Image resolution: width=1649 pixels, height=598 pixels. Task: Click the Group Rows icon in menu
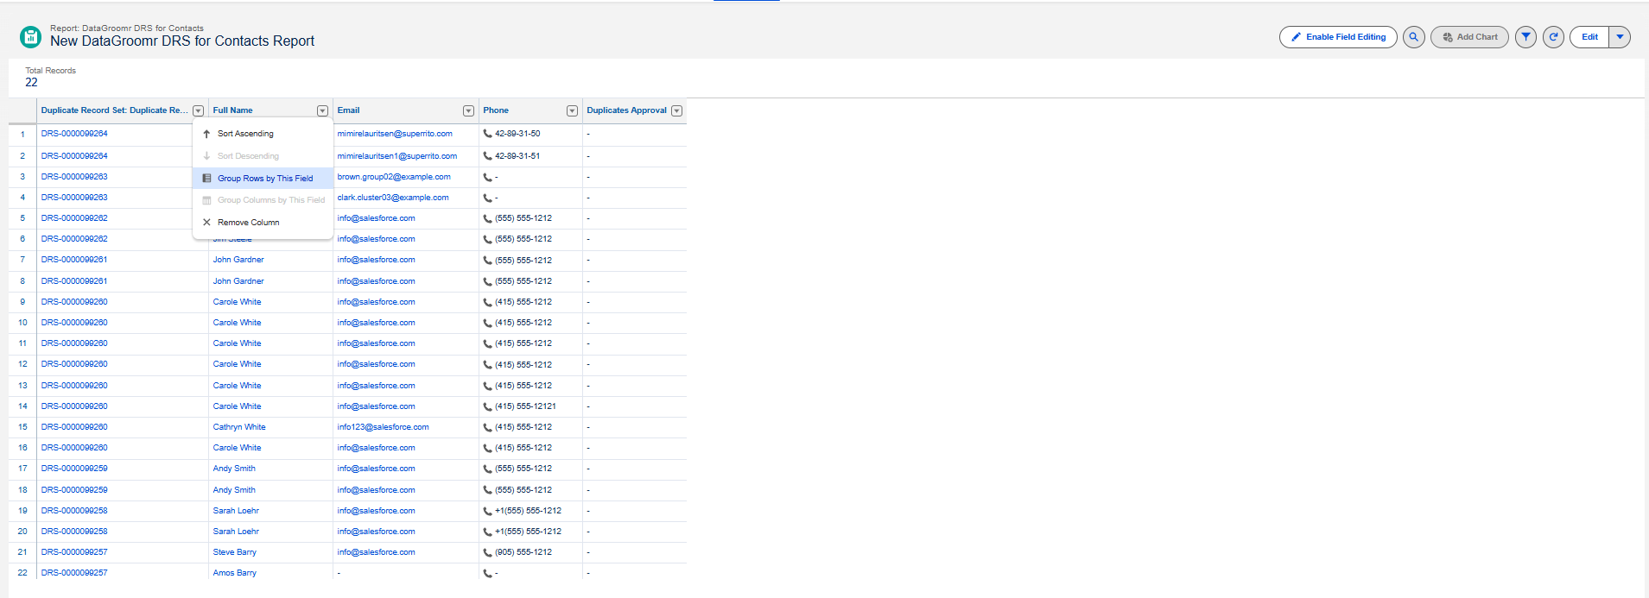click(x=206, y=179)
